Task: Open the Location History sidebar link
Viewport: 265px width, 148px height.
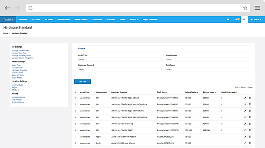Action: click(18, 97)
